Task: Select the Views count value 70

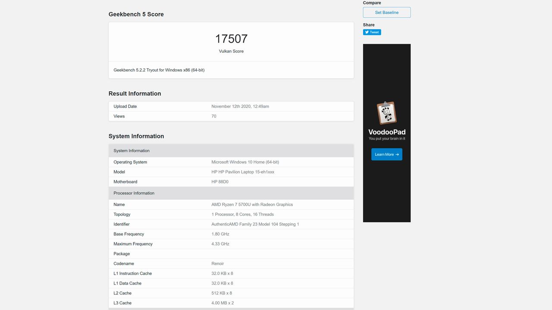Action: (214, 116)
